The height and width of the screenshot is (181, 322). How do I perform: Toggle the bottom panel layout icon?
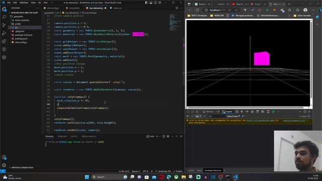pyautogui.click(x=151, y=3)
